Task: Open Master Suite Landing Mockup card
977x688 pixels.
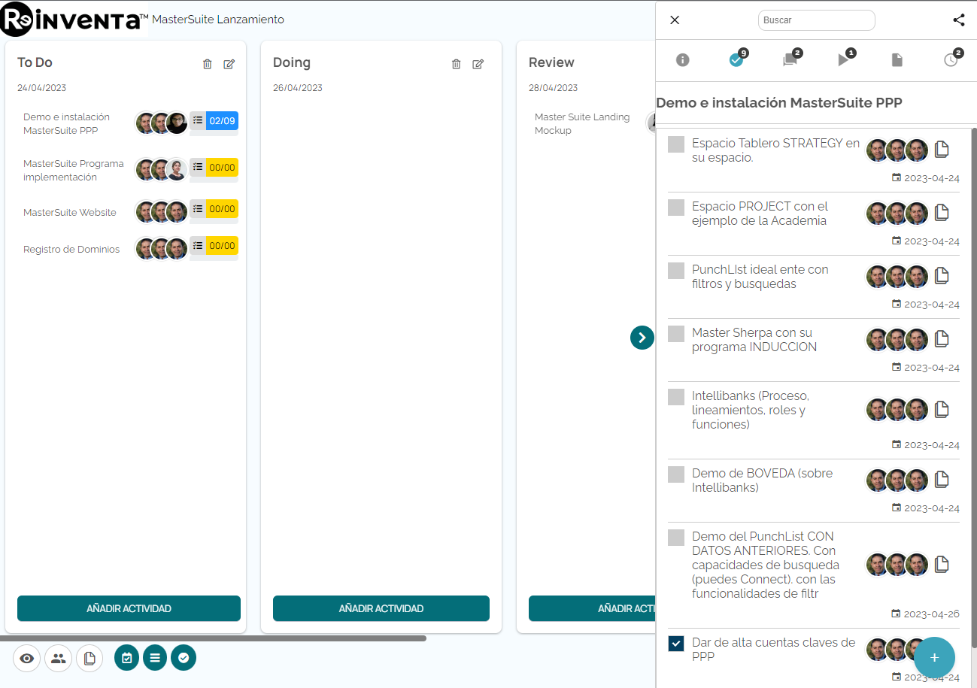Action: pos(582,123)
